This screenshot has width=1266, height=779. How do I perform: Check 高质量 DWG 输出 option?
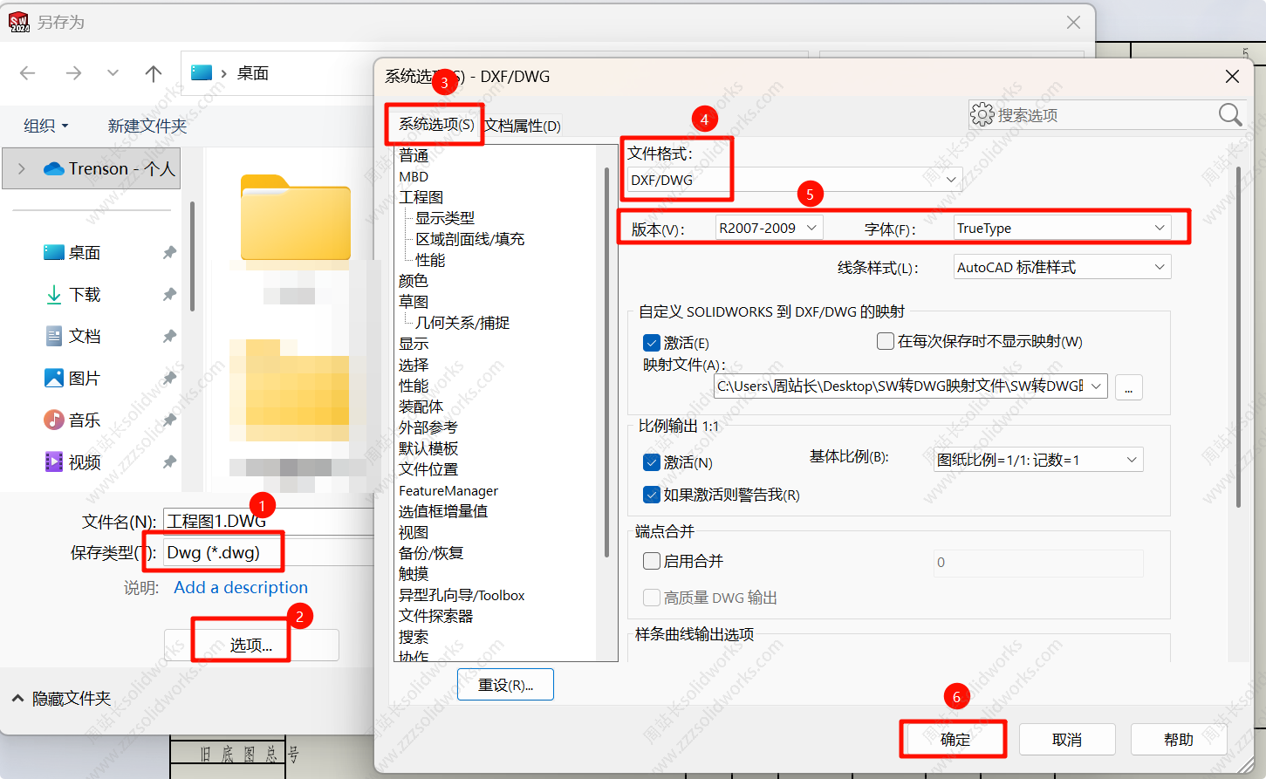point(651,598)
